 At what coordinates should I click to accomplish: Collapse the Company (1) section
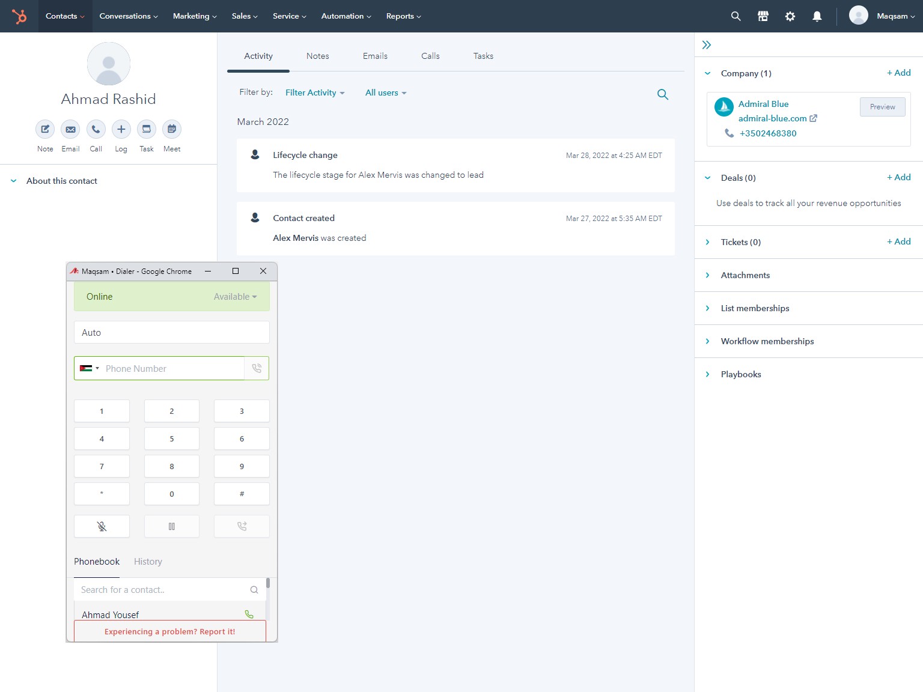coord(708,73)
